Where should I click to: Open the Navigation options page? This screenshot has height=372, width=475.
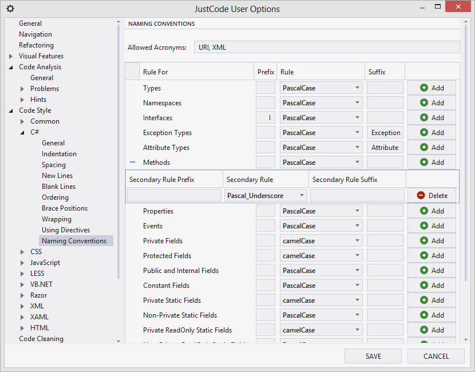(35, 34)
